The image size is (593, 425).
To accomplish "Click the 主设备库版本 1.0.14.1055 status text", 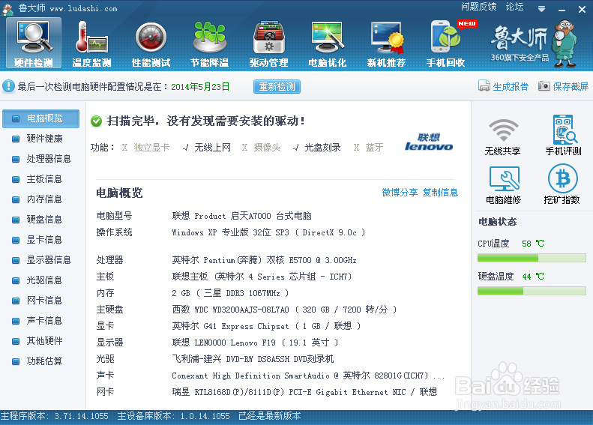I will pos(174,416).
